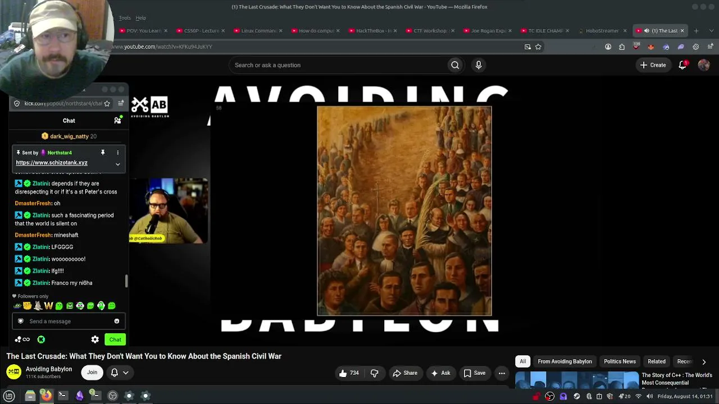Share the video
Image resolution: width=719 pixels, height=404 pixels.
[x=405, y=373]
